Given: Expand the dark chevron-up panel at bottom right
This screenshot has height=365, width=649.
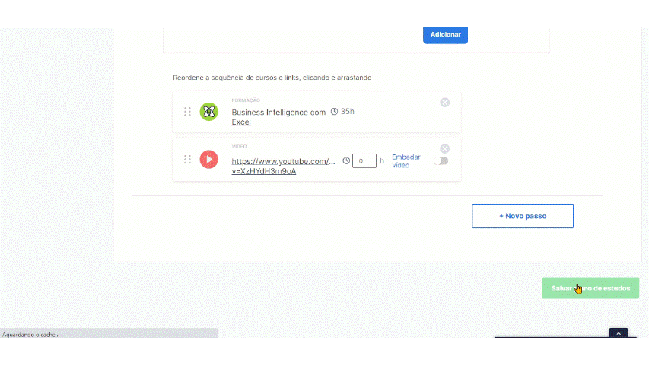Looking at the screenshot, I should [619, 333].
